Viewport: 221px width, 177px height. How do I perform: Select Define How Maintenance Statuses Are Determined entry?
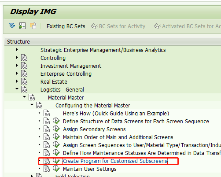click(x=142, y=153)
